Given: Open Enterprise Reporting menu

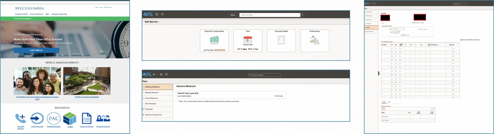Looking at the screenshot, I should click(59, 14).
